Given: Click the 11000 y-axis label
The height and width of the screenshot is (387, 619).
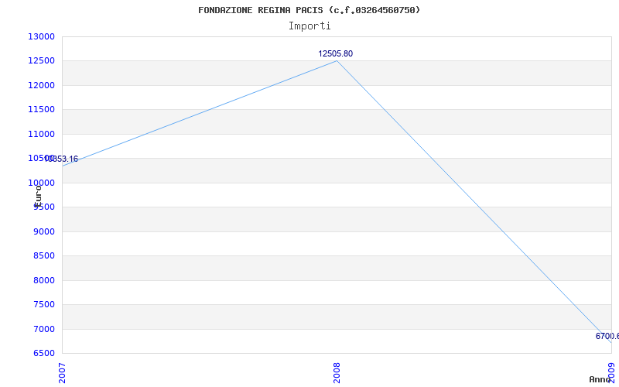Looking at the screenshot, I should [x=41, y=134].
